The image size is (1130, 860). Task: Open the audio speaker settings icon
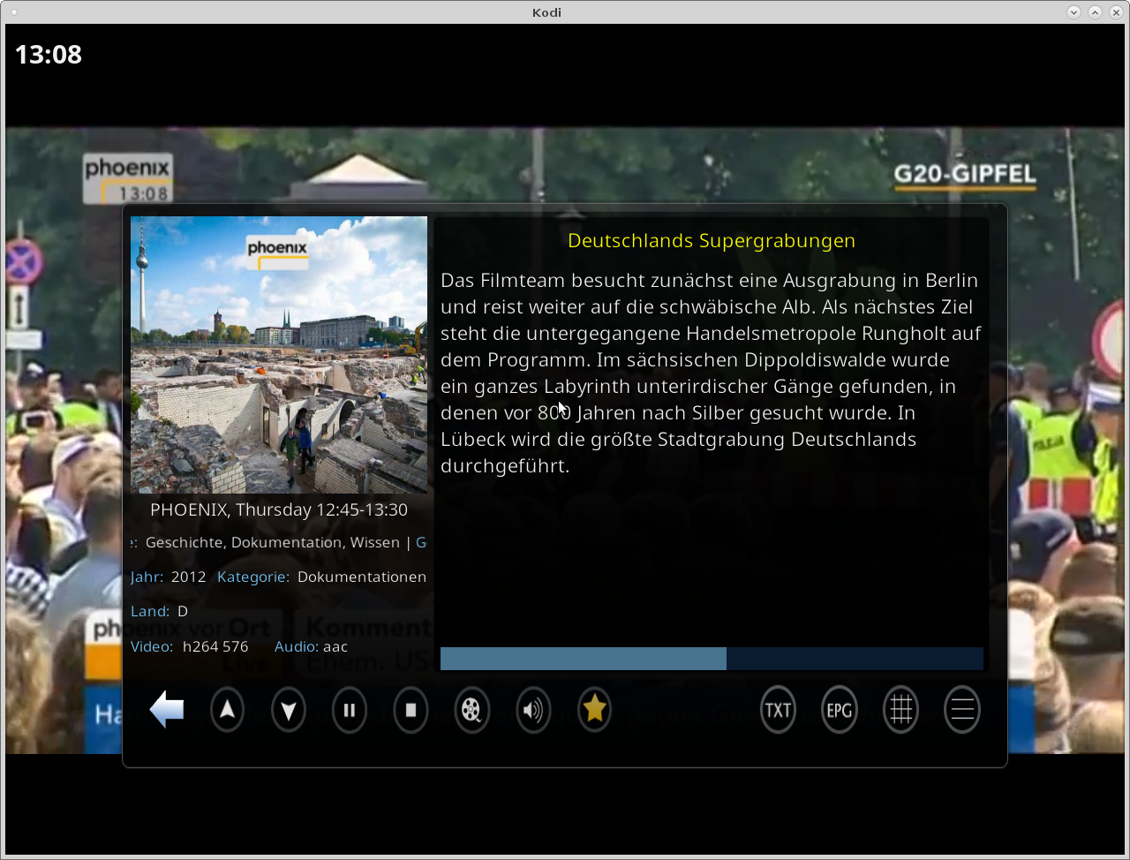(x=533, y=709)
